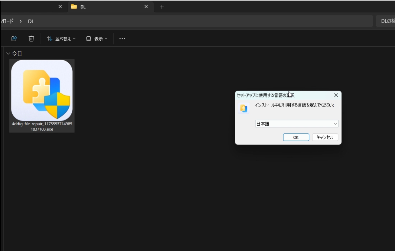This screenshot has height=251, width=395.
Task: Click the 4ddig-file-repair exe file name
Action: 42,127
